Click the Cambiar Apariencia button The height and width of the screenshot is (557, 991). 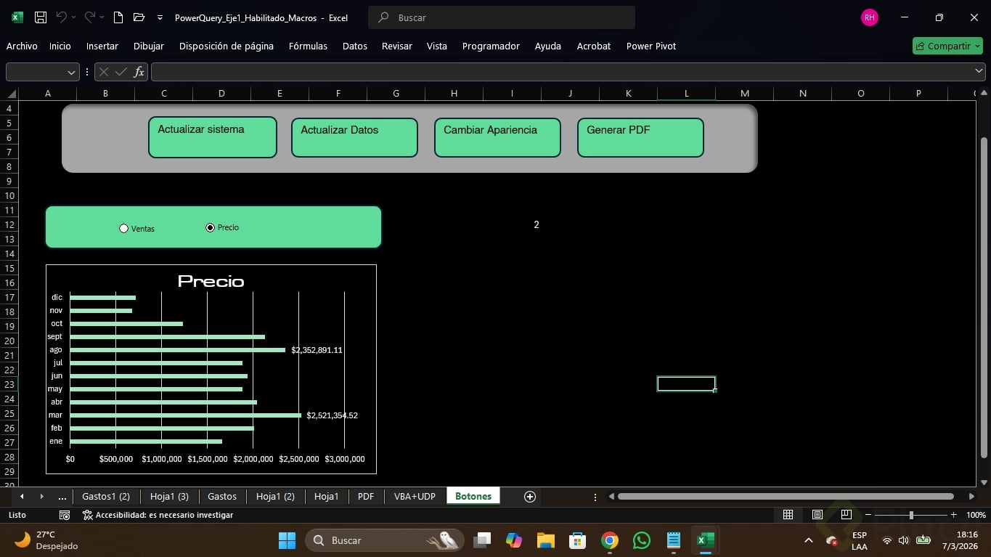(x=497, y=137)
